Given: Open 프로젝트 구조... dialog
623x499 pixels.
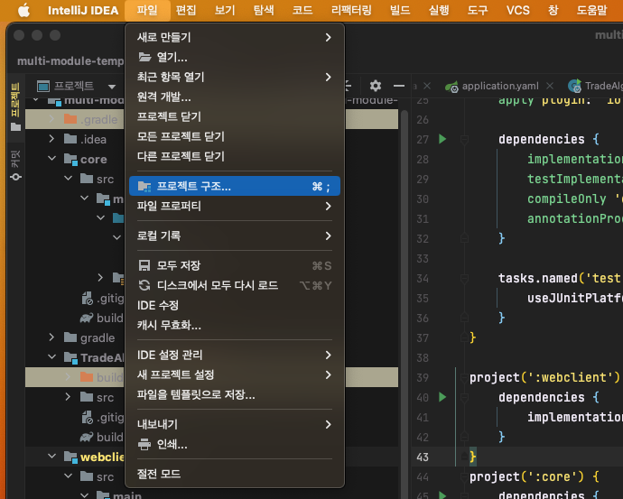Looking at the screenshot, I should coord(235,186).
